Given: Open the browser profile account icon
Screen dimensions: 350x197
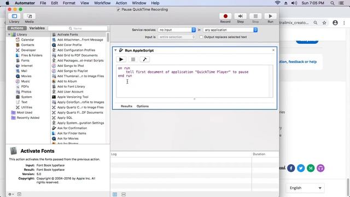Looking at the screenshot, I should [x=335, y=22].
